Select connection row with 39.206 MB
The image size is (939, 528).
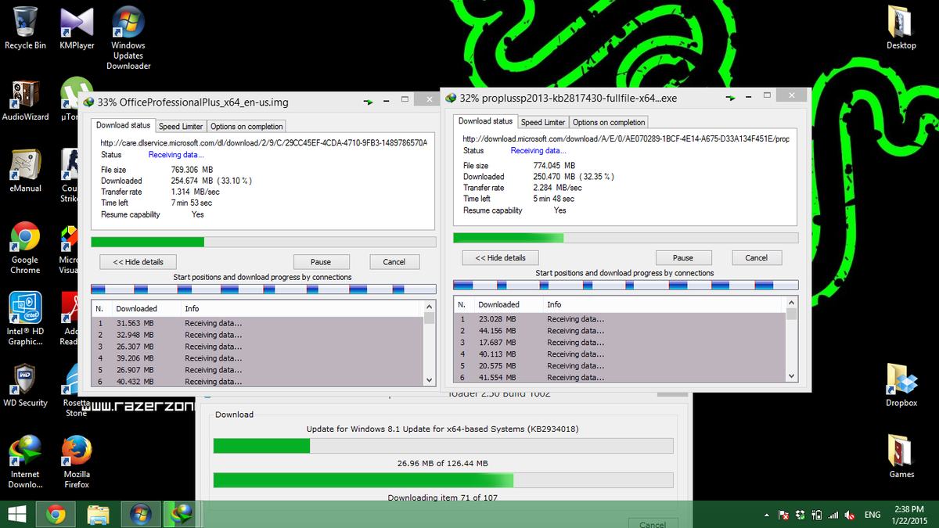257,358
